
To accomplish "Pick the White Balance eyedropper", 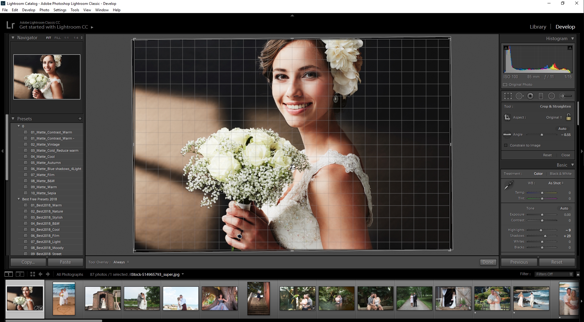I will [509, 184].
